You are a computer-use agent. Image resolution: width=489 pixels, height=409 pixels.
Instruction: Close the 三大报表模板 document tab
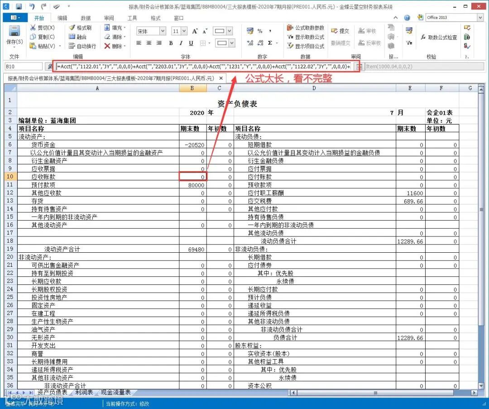(221, 78)
